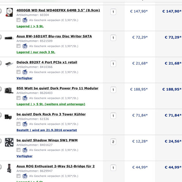
Task: Click Artikelnummer: 61536 text
Action: click(x=33, y=119)
